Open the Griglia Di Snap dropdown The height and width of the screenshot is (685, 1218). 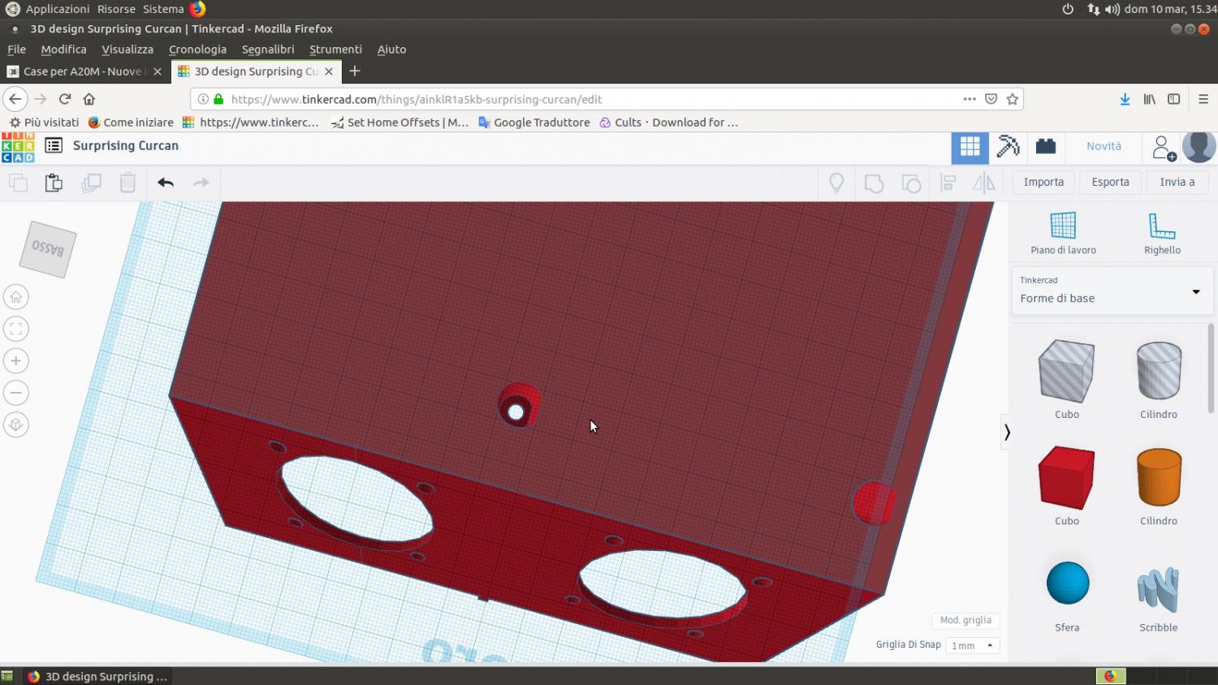pyautogui.click(x=972, y=645)
